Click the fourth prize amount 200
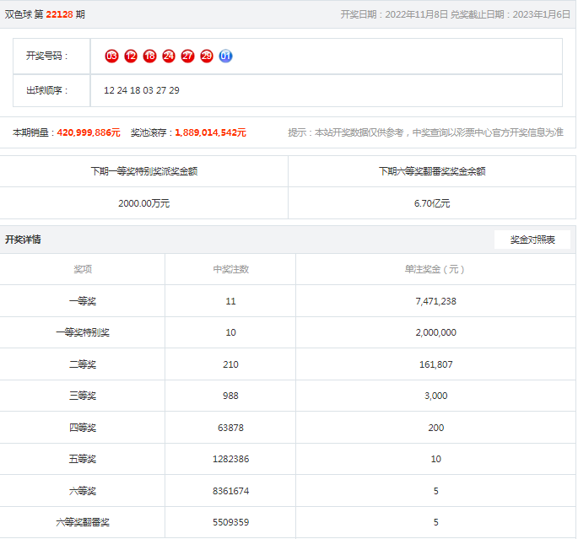This screenshot has height=539, width=578. (435, 429)
